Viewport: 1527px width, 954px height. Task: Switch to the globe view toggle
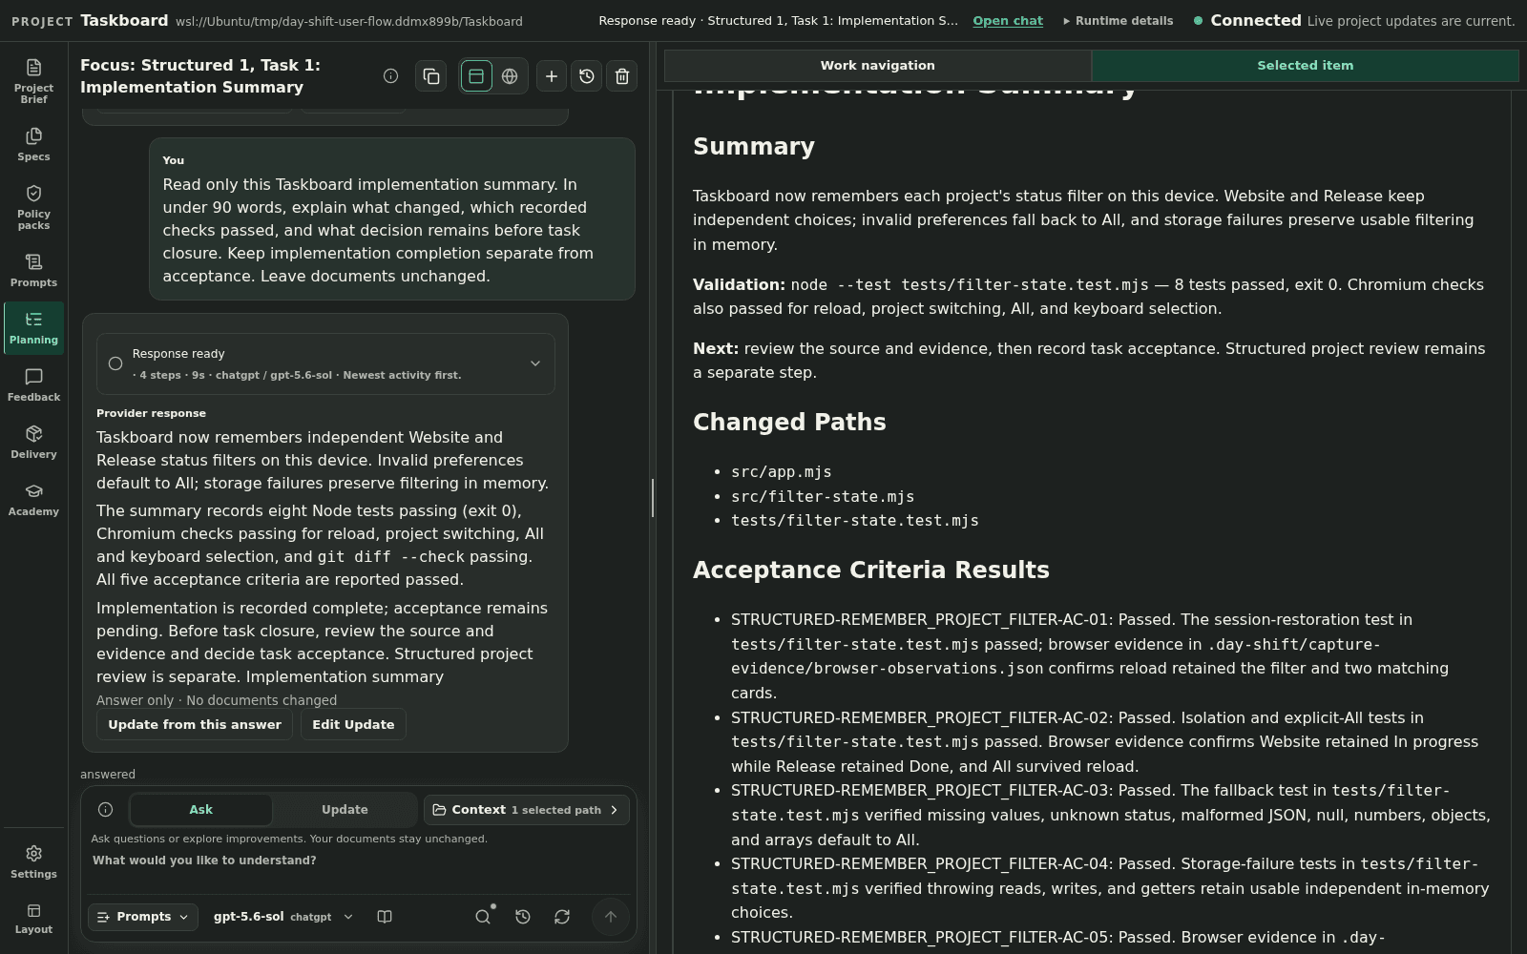(x=510, y=76)
